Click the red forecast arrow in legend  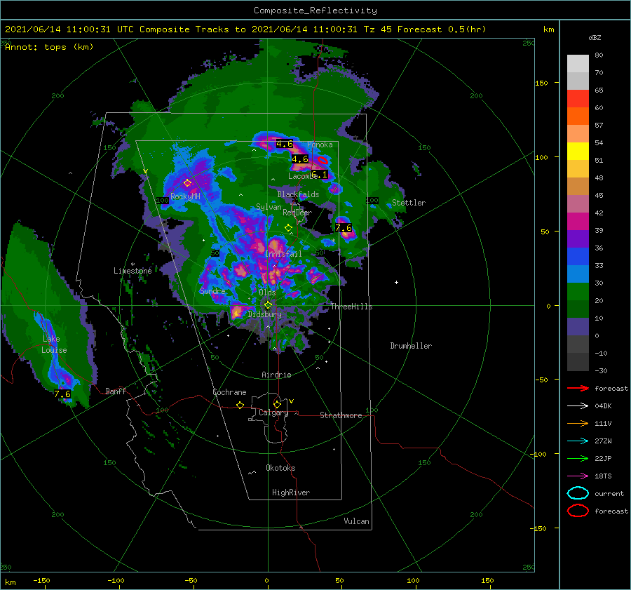578,388
